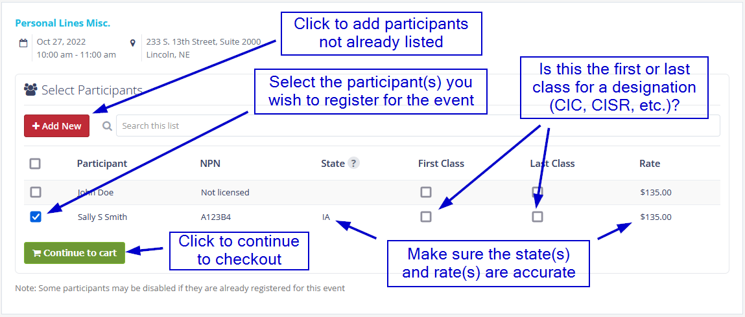Click the location pin icon

[x=133, y=43]
